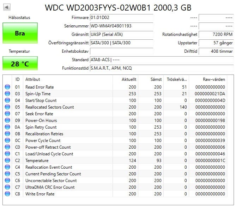The width and height of the screenshot is (235, 207).
Task: Click raw value 000000000046
Action: 210,154
